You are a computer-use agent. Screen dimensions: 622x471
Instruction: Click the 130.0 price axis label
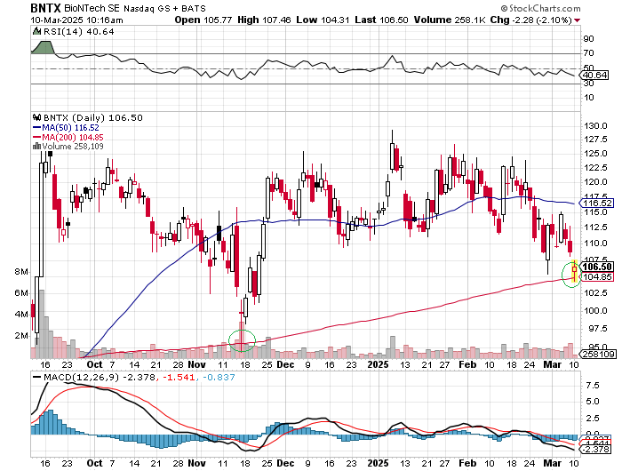point(595,126)
